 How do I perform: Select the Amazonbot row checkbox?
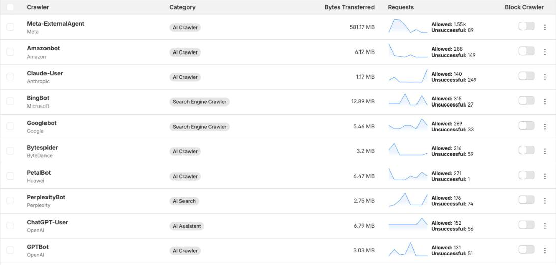coord(10,51)
